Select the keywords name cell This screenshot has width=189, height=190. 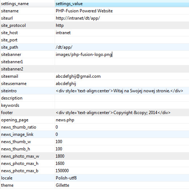click(28, 105)
